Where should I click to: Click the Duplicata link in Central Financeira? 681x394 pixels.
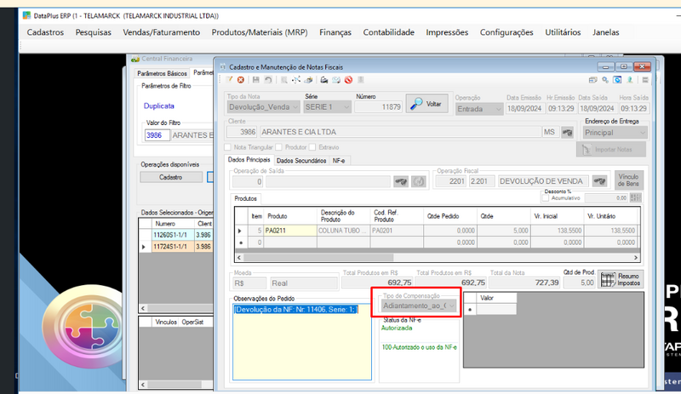coord(159,106)
